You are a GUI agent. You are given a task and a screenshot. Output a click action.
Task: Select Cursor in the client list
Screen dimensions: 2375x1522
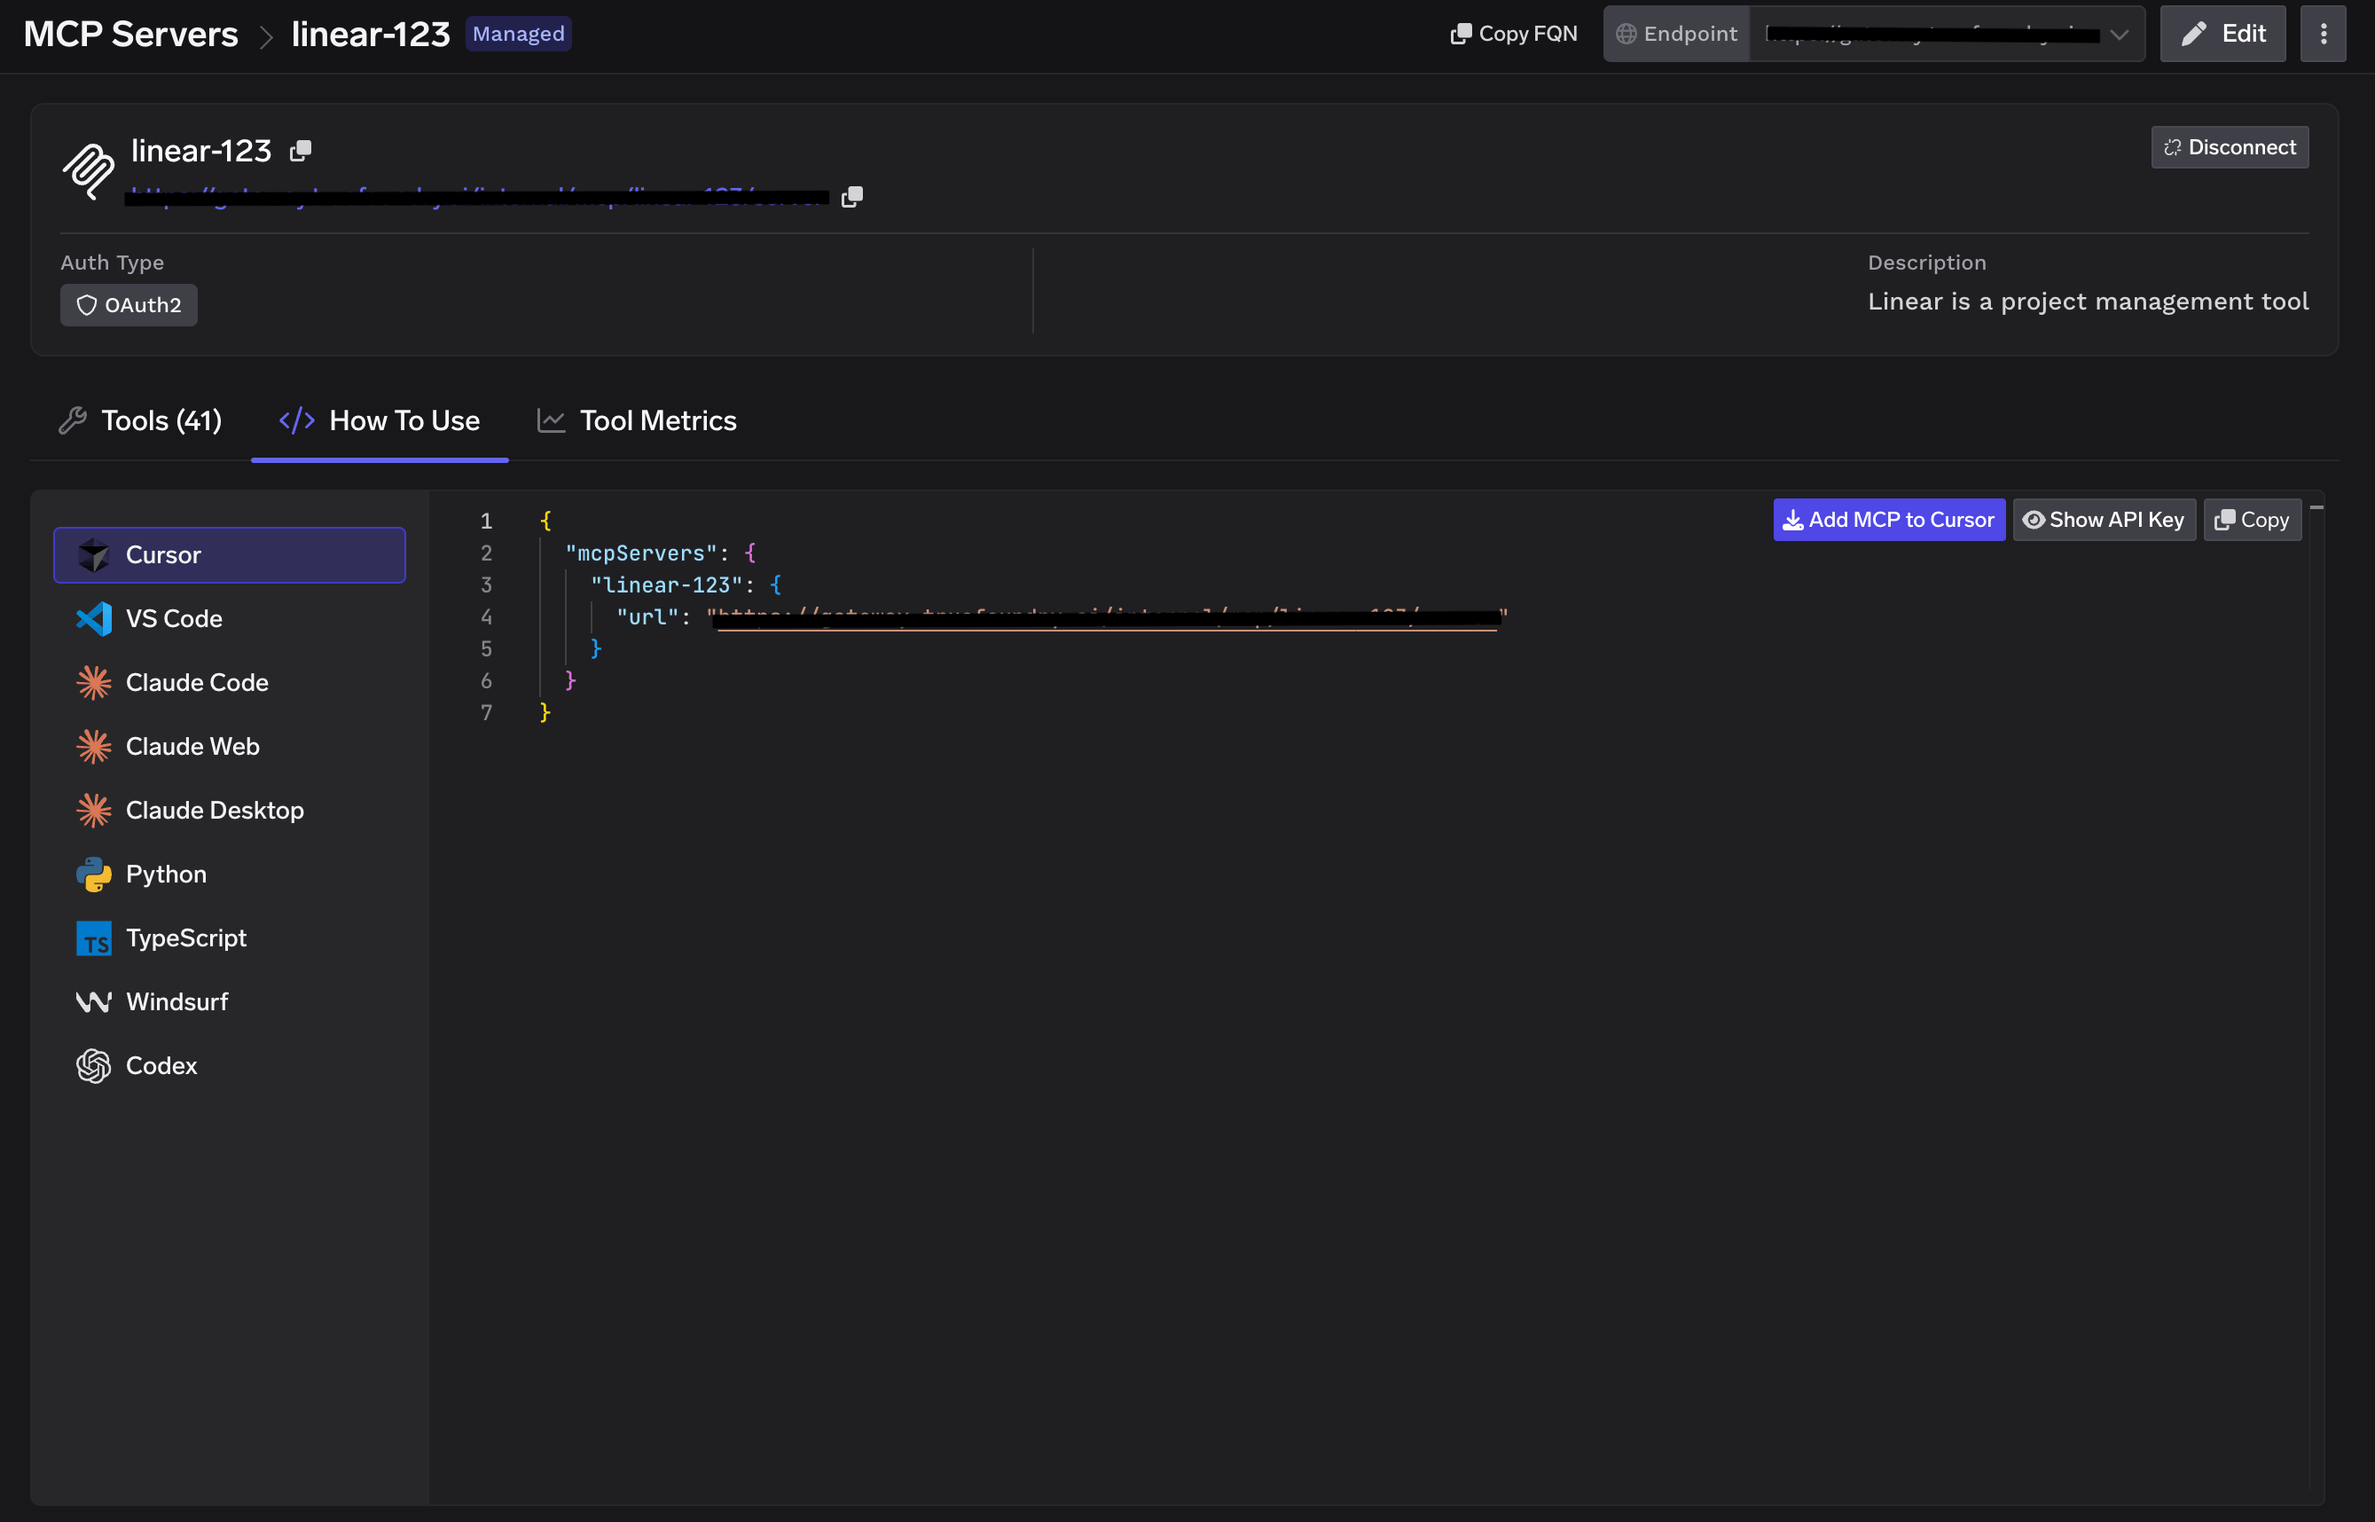coord(229,555)
